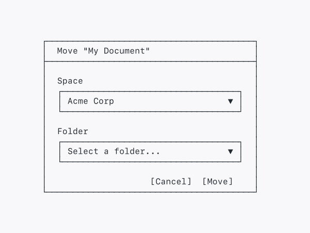
Task: Open the Folder dropdown arrow
Action: point(230,152)
